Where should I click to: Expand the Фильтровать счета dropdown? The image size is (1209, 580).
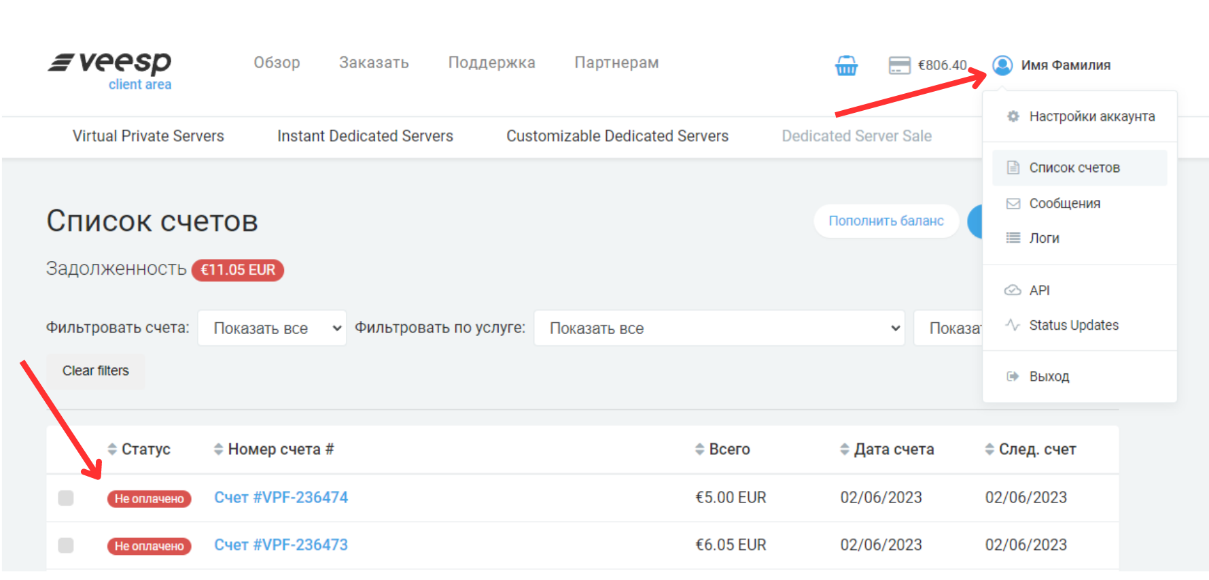point(272,328)
